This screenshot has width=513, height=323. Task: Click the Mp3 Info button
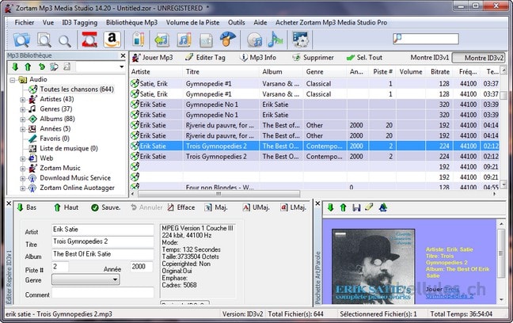click(258, 58)
